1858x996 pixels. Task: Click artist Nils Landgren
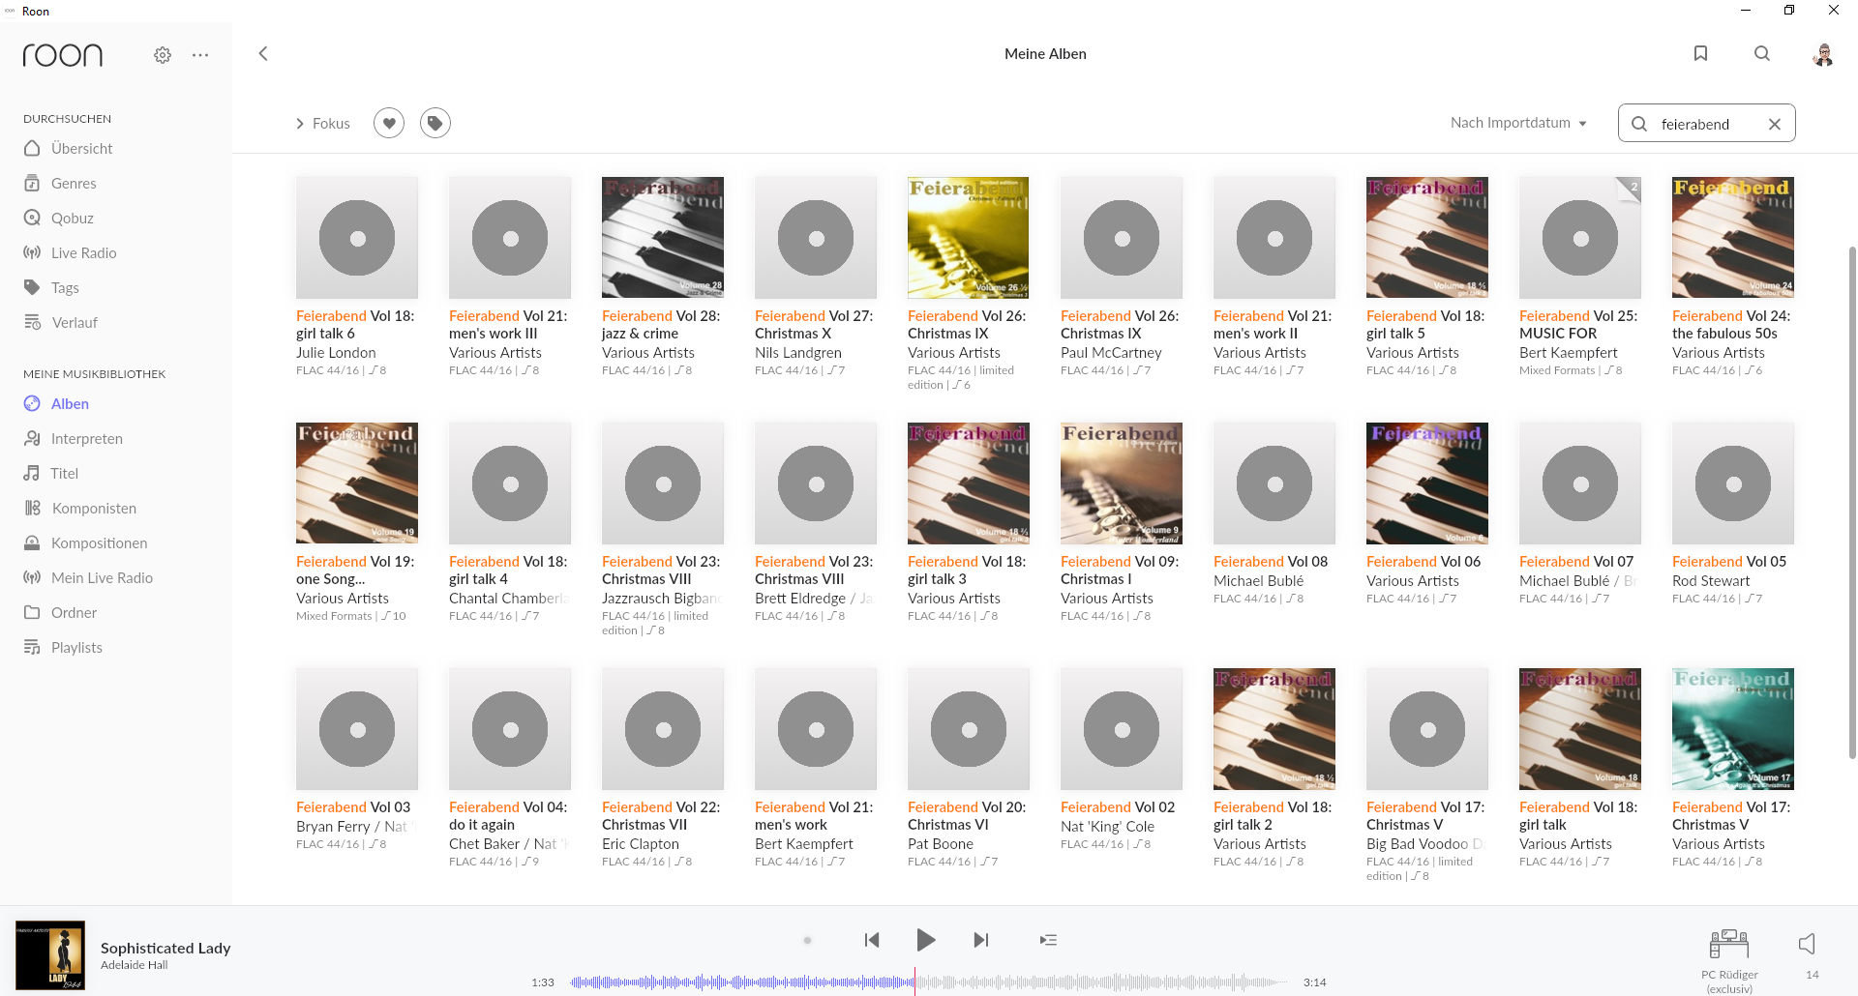coord(798,353)
